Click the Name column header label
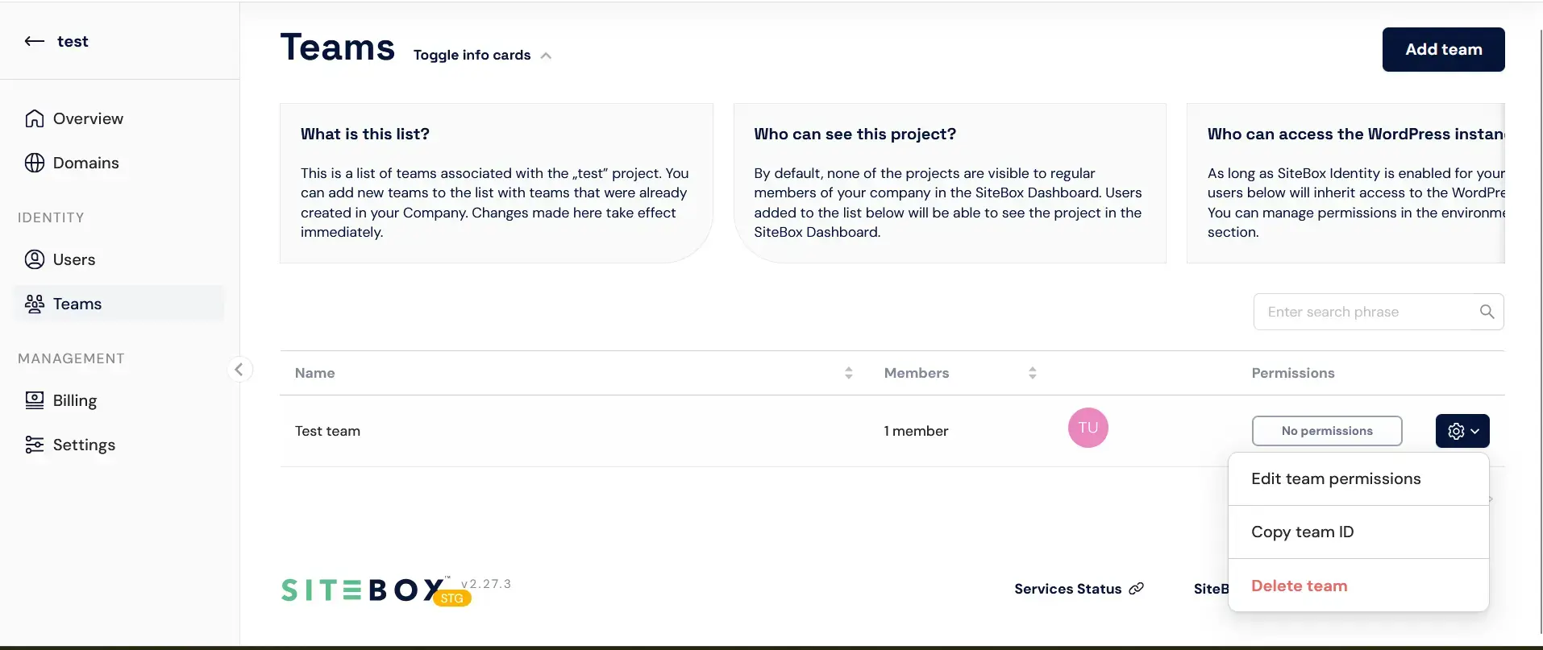 [314, 373]
